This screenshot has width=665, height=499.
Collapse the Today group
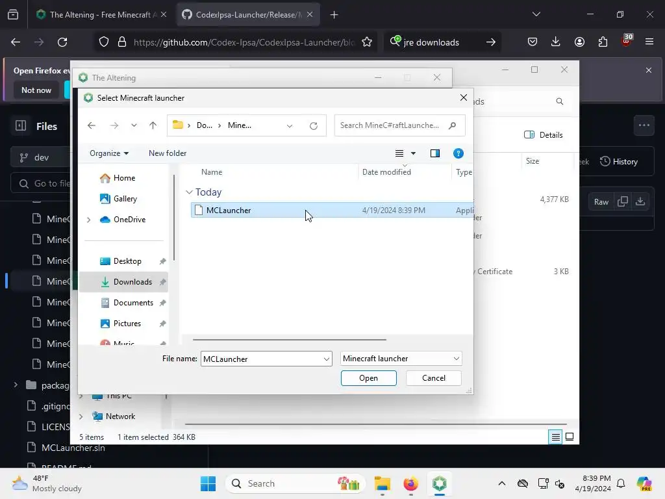click(189, 192)
